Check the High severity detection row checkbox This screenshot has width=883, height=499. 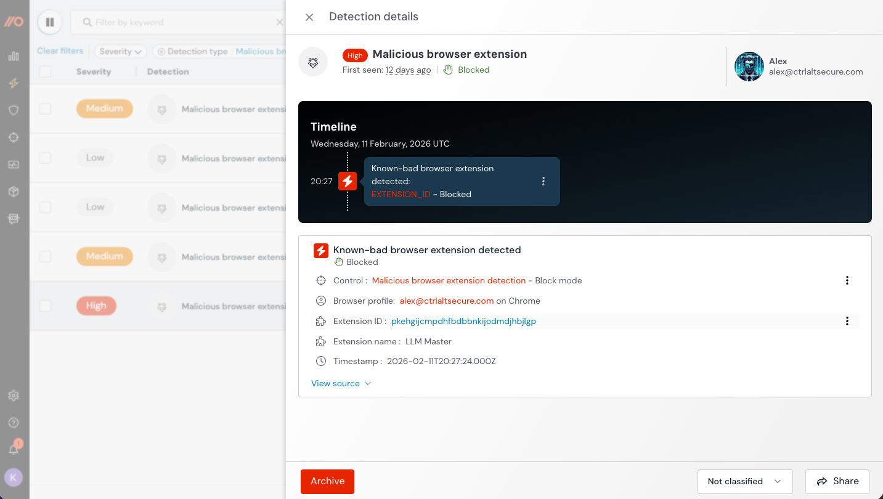click(x=44, y=306)
